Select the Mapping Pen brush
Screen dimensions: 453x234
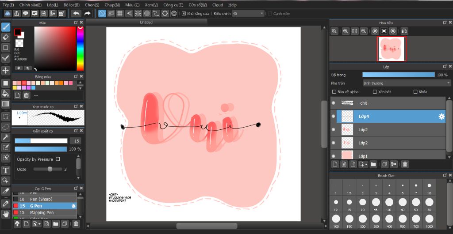45,213
